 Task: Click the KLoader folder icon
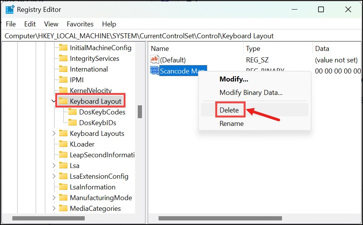tap(63, 144)
